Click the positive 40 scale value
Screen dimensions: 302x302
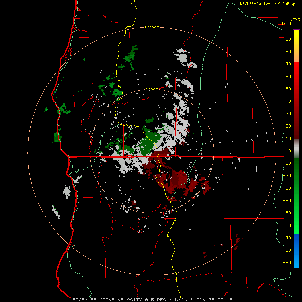point(288,101)
